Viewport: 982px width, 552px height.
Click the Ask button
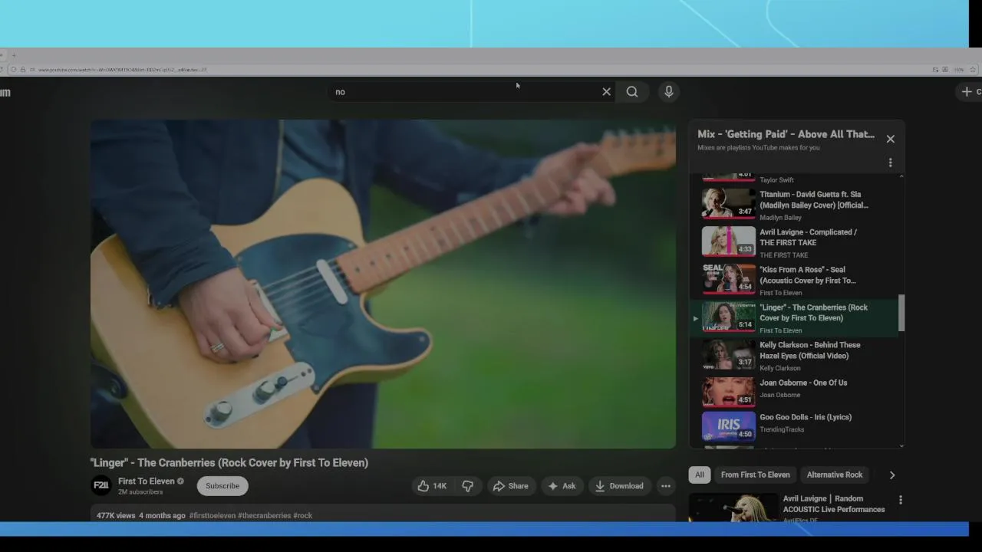(x=562, y=486)
